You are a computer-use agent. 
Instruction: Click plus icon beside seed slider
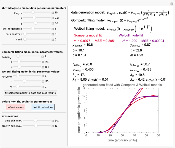pos(53,39)
